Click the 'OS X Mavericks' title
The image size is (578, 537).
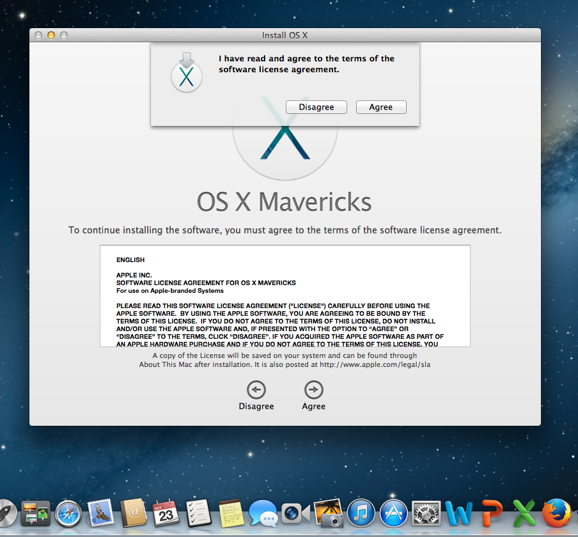click(285, 202)
